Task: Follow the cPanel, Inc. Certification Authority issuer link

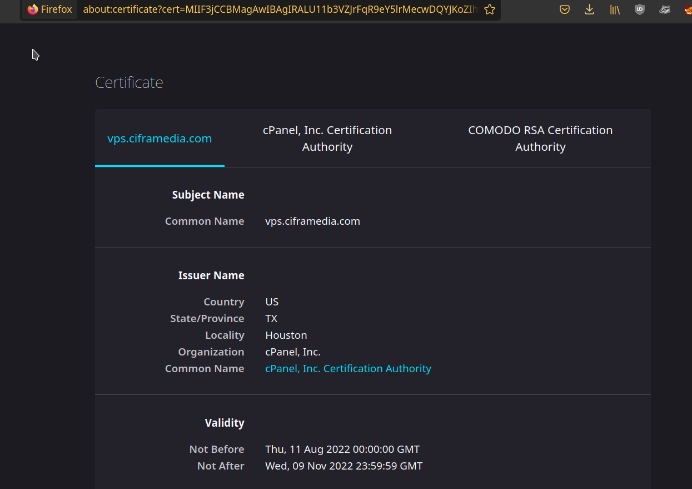Action: [348, 369]
